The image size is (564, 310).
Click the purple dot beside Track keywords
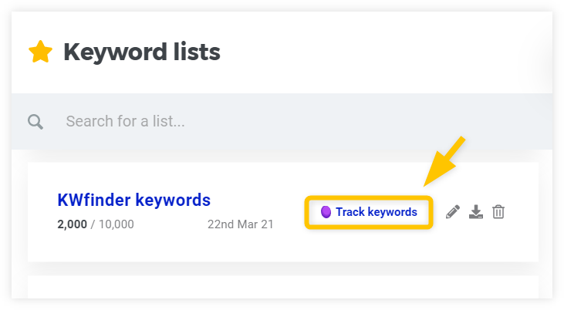pos(326,212)
